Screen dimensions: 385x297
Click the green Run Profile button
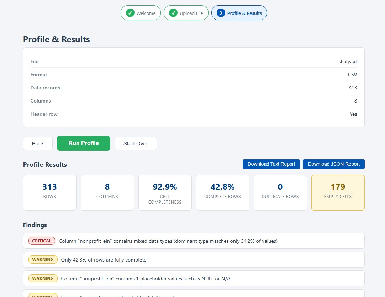click(x=84, y=143)
